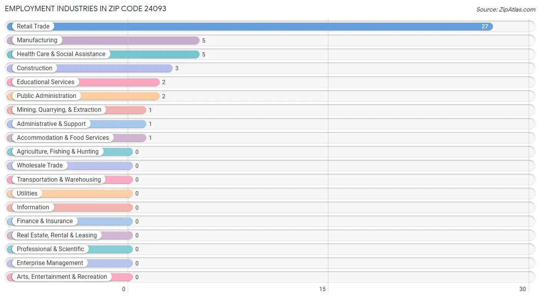Click the x-axis tick label 0
The image size is (540, 298).
tap(124, 289)
